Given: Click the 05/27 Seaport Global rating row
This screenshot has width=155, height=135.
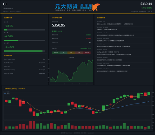Looking at the screenshot, I should 25,59.
